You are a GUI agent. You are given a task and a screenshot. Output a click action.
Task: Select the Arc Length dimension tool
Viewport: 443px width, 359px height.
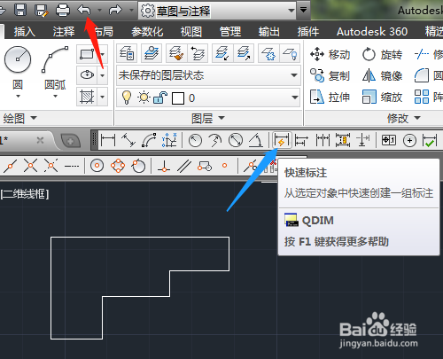[x=149, y=140]
